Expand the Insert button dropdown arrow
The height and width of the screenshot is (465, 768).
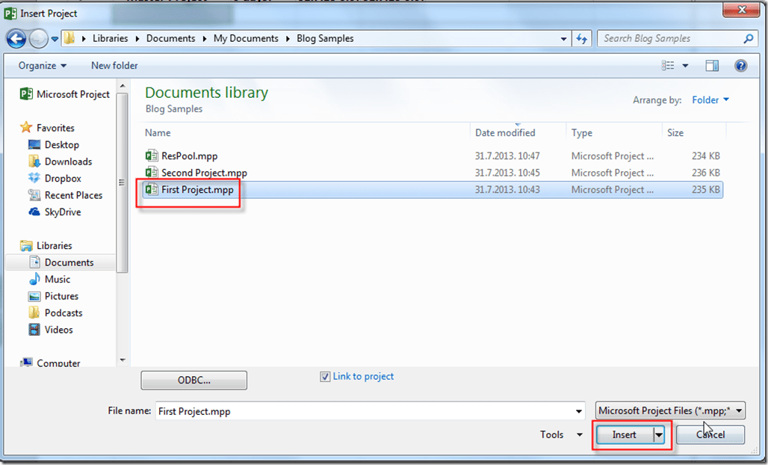[x=659, y=435]
